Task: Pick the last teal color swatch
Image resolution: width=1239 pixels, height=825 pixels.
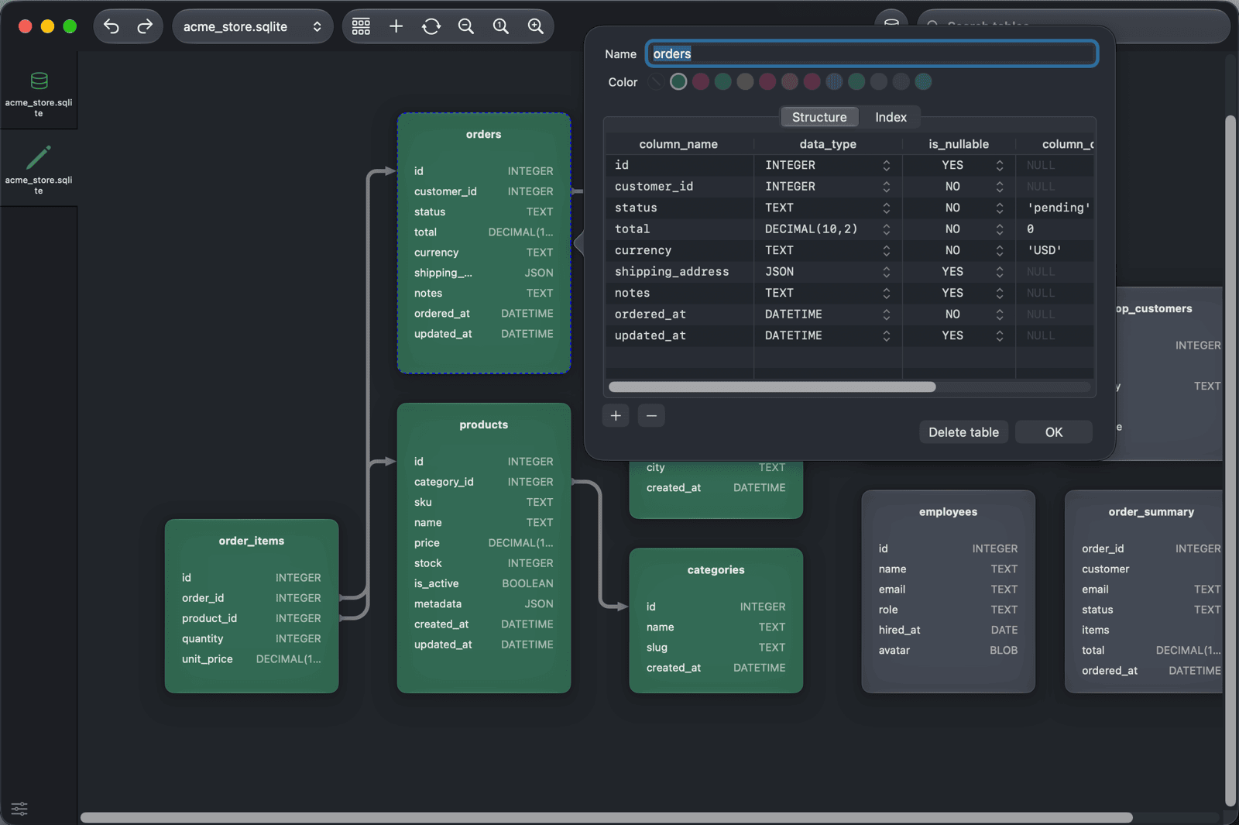Action: [923, 82]
